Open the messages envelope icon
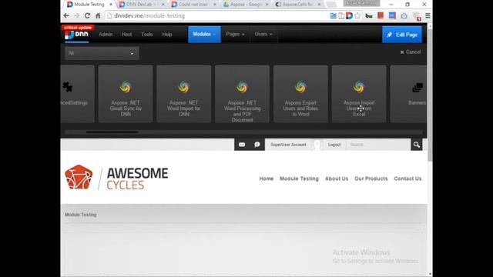The image size is (493, 277). 242,145
